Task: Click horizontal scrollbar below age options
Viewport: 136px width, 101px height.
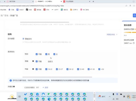Action: (57, 77)
